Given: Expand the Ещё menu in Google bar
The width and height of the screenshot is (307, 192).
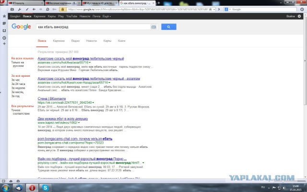Looking at the screenshot, I should click(106, 16).
